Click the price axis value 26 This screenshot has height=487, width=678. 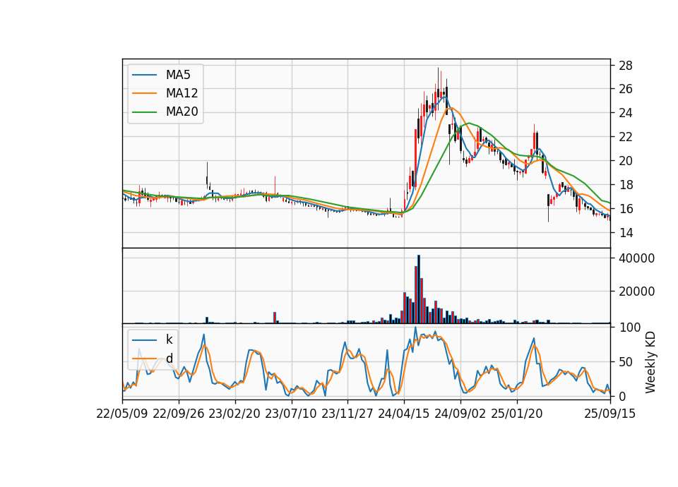click(x=626, y=89)
